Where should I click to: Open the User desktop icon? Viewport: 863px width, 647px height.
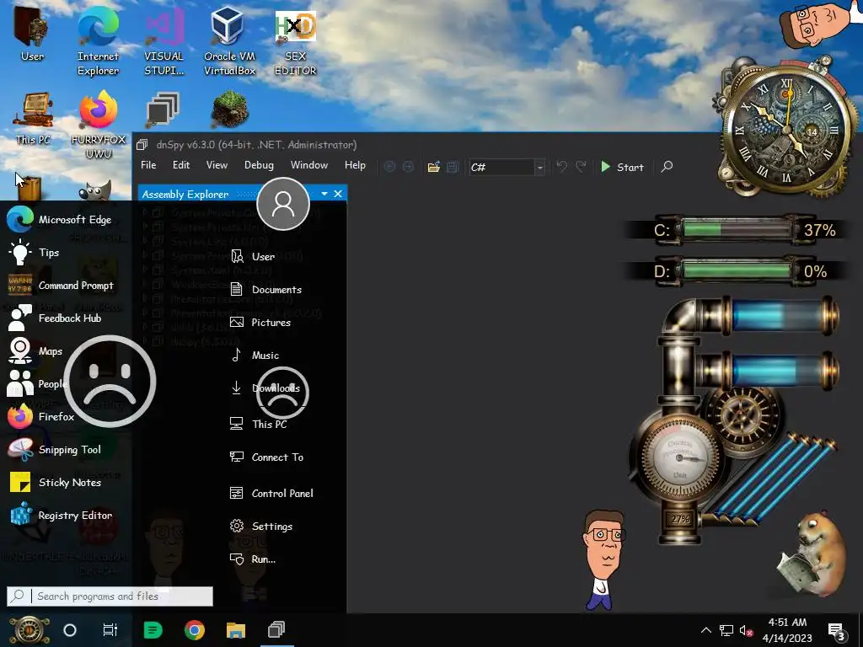pos(32,34)
